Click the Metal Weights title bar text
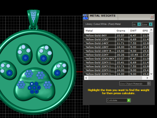This screenshot has width=157, height=118. pyautogui.click(x=103, y=16)
